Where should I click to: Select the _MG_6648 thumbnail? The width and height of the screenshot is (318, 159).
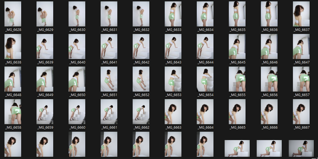pos(13,79)
